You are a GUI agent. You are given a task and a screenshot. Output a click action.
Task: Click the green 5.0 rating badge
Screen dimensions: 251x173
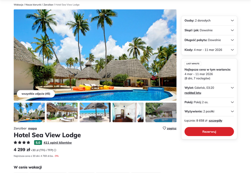[38, 143]
